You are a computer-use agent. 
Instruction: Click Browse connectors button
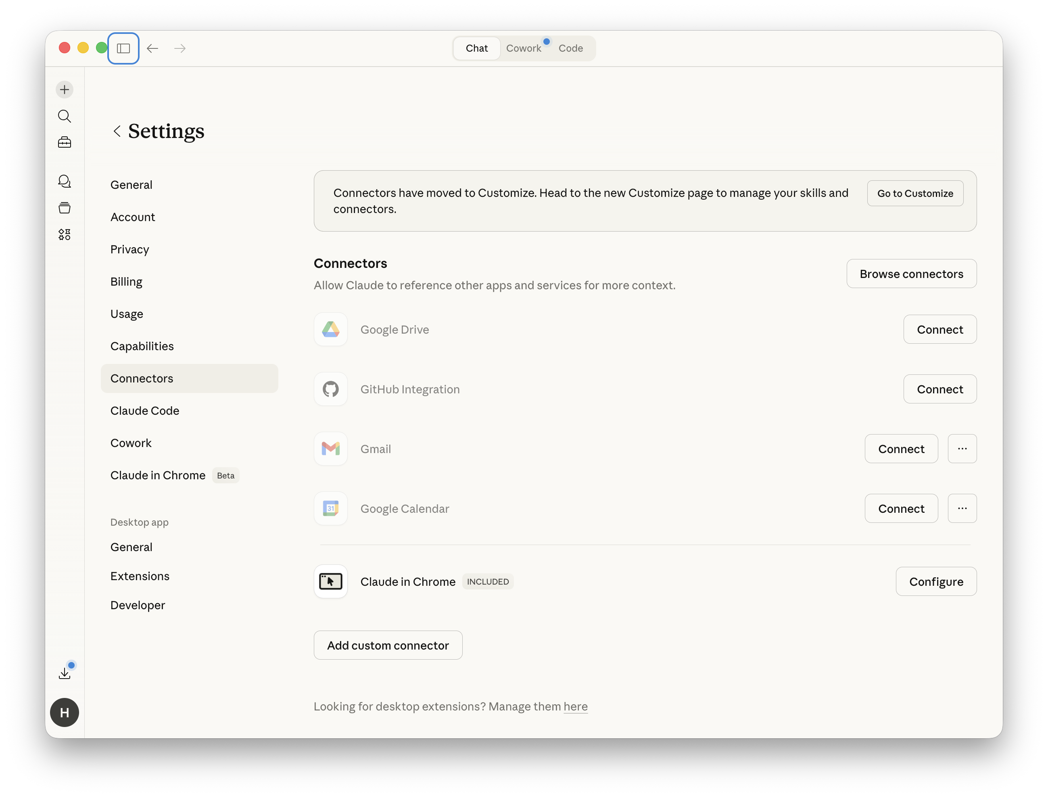coord(911,274)
